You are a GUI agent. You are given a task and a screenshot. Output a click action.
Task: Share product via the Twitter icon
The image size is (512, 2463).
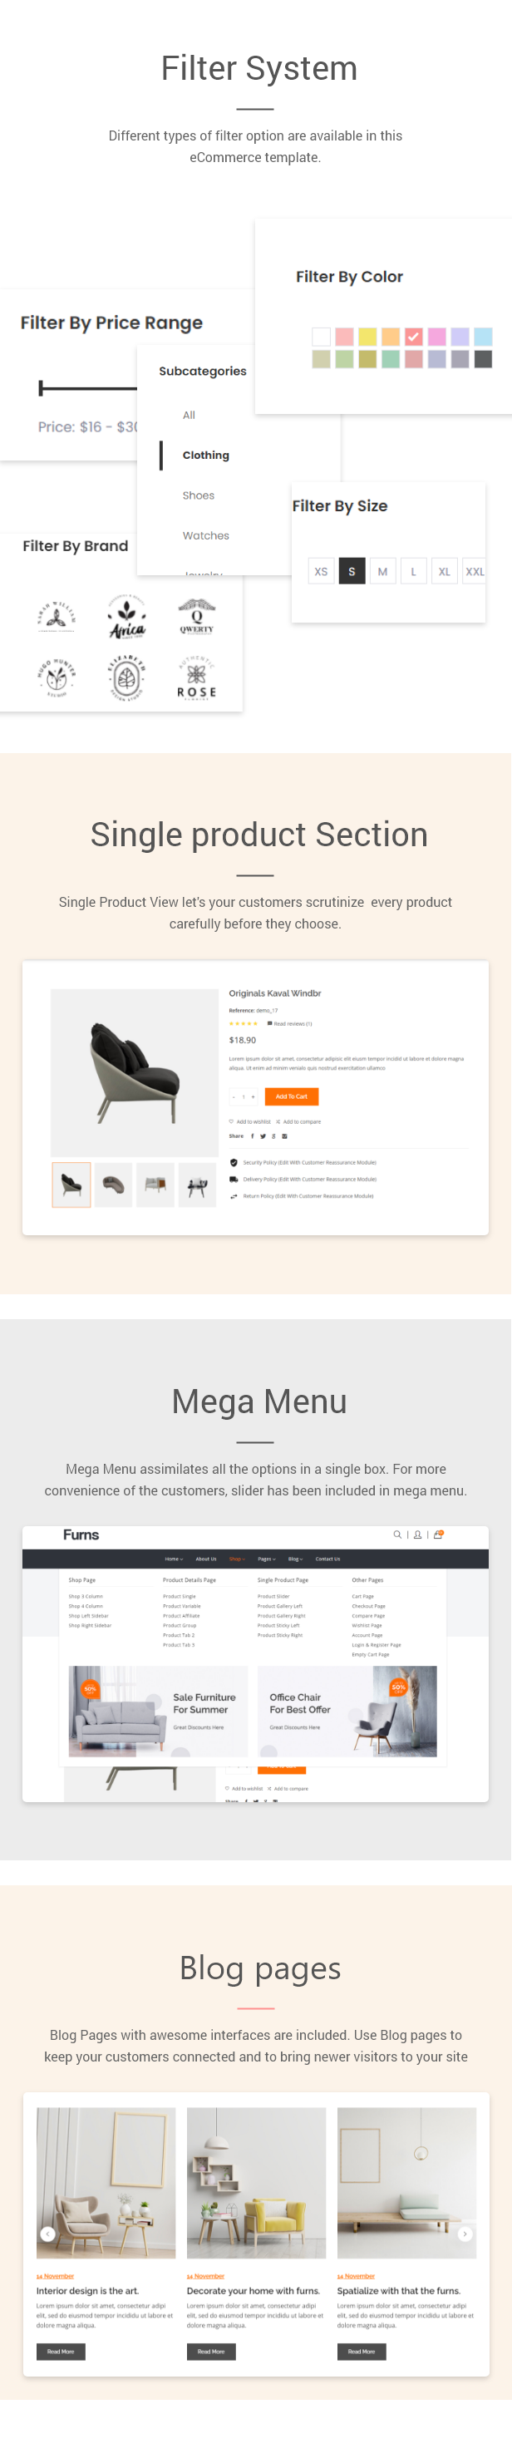(x=263, y=1135)
